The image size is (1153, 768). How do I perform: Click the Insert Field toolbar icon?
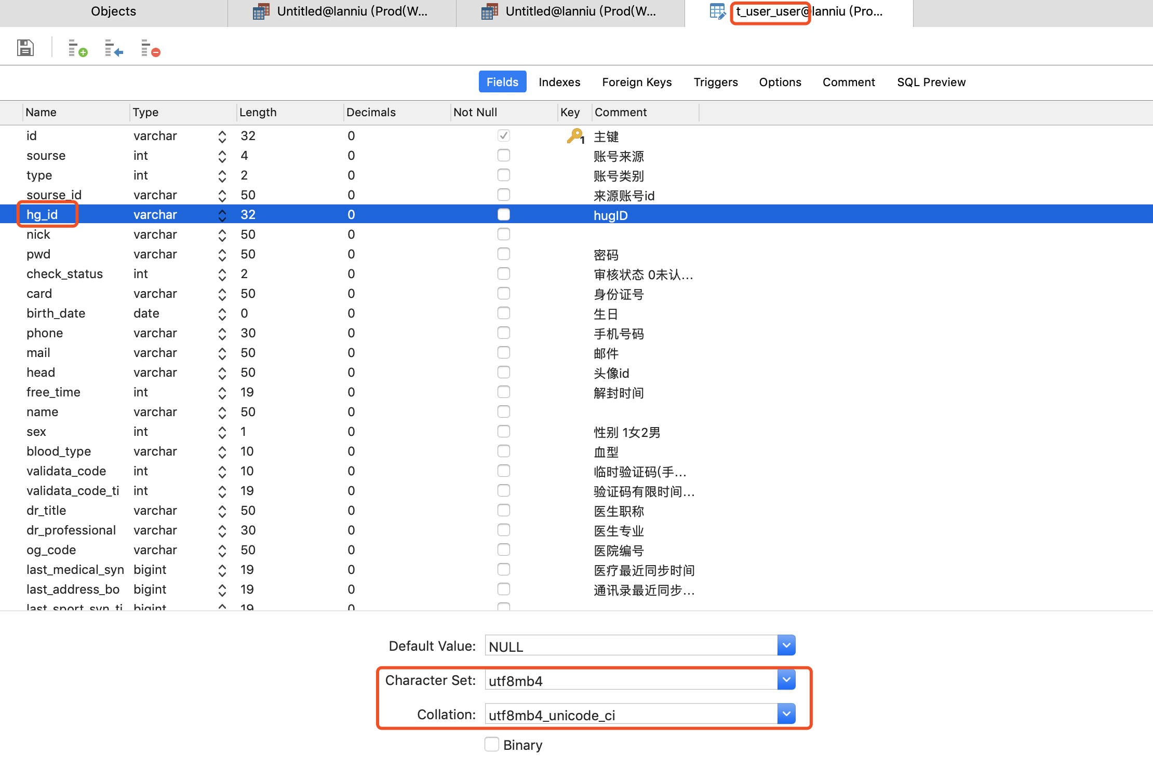click(x=114, y=48)
